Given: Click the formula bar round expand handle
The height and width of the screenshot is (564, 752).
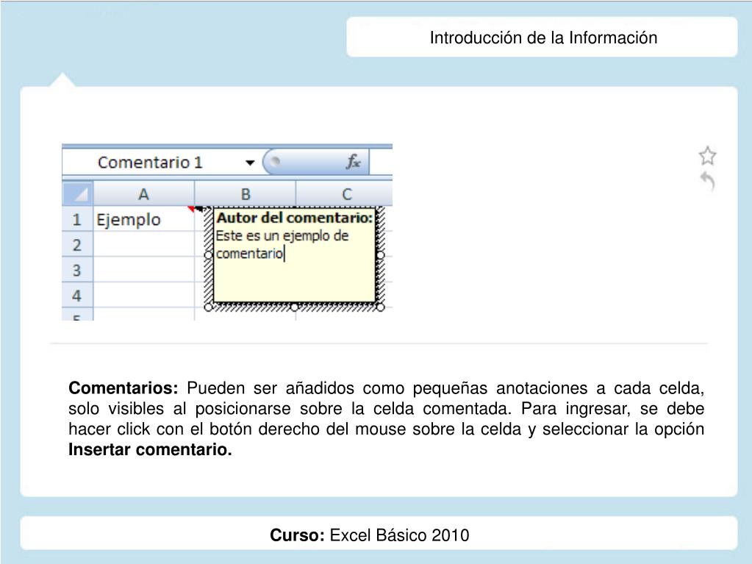Looking at the screenshot, I should (x=275, y=161).
